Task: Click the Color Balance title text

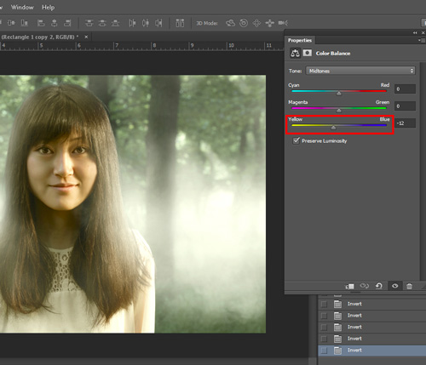Action: [333, 54]
